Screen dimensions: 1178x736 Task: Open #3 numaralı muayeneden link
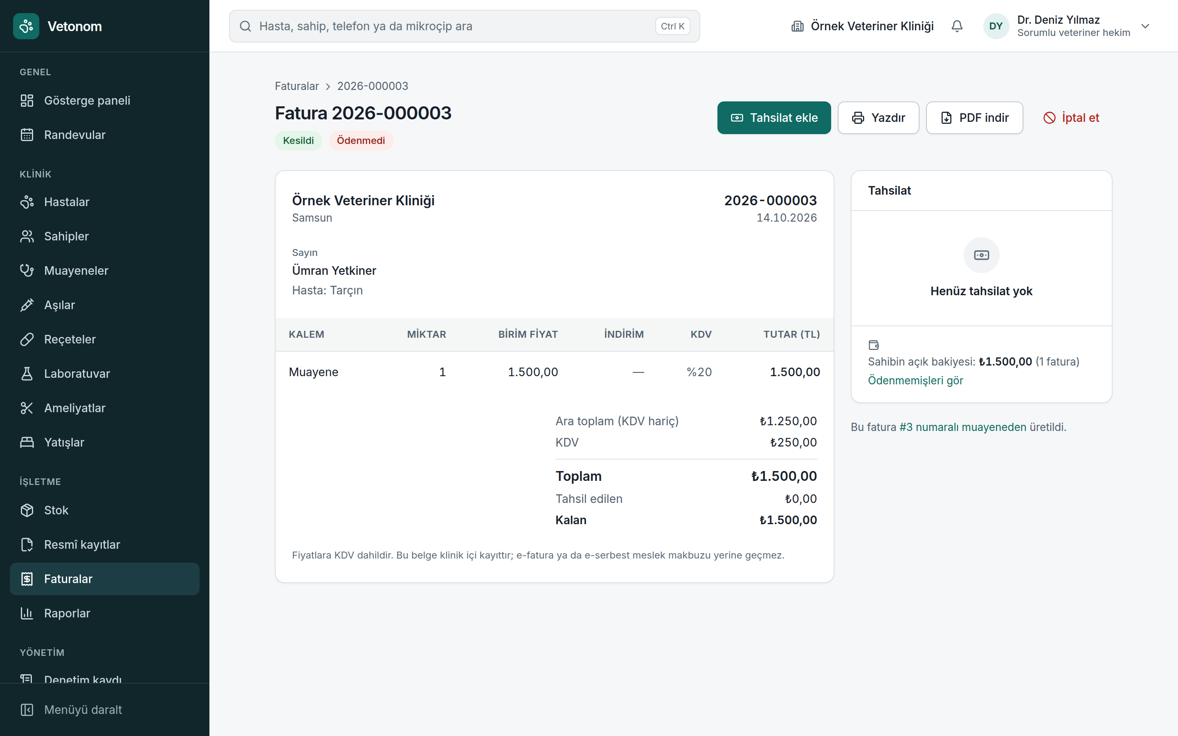[x=962, y=427]
